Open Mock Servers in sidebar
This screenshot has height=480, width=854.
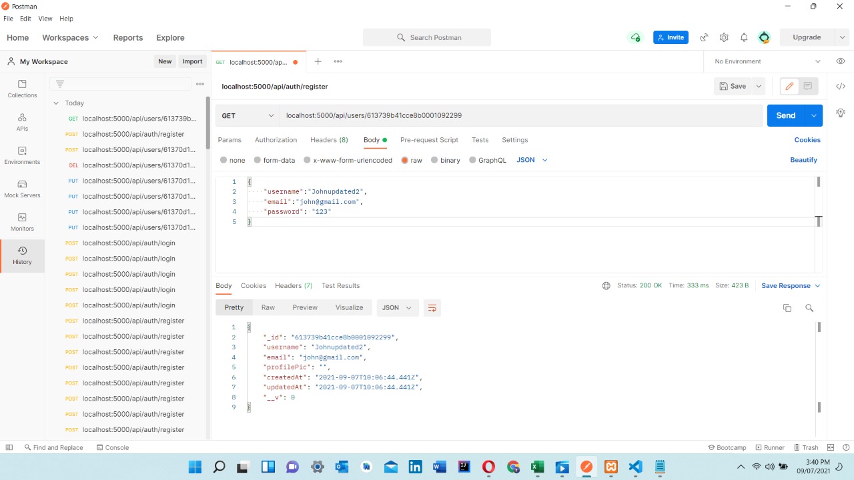pyautogui.click(x=22, y=189)
